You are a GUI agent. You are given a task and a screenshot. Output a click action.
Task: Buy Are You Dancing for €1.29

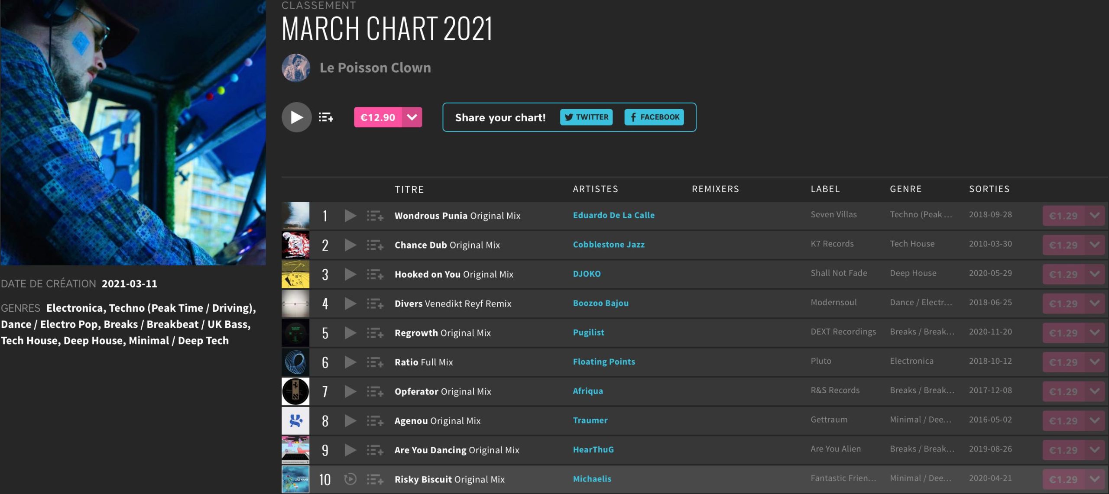pyautogui.click(x=1064, y=450)
